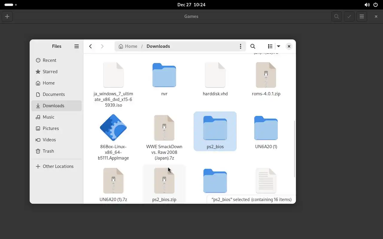Select the 86Box AppImage icon
The height and width of the screenshot is (239, 383).
(x=113, y=128)
